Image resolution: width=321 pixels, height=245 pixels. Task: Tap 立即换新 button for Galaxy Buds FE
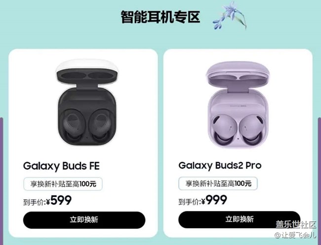click(x=84, y=220)
